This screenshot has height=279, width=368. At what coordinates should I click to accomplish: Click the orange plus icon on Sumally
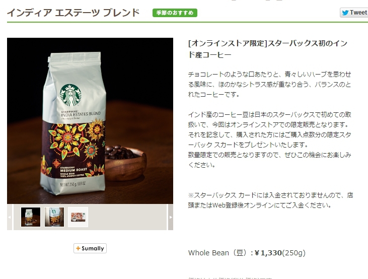78,248
